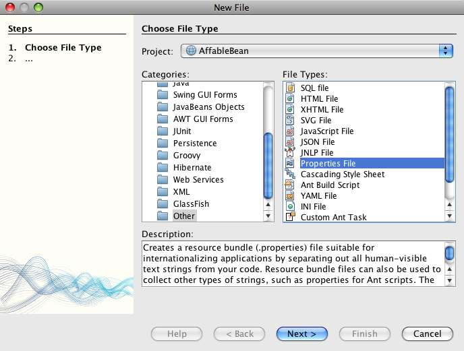Screen dimensions: 464x351
Task: Click the JavaScript File icon
Action: click(x=291, y=131)
